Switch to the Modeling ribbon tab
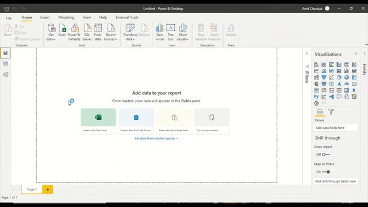Screen dimensions: 368x207 [x=66, y=17]
